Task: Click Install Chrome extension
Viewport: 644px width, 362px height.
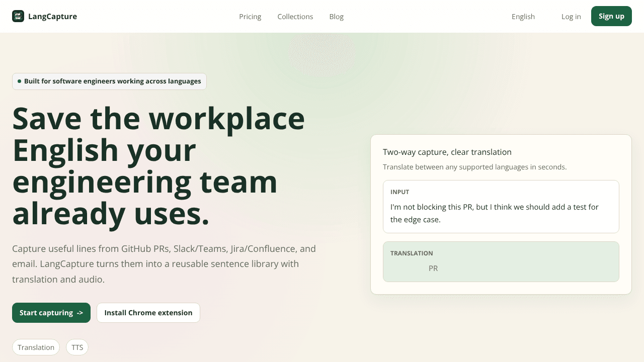Action: (x=148, y=313)
